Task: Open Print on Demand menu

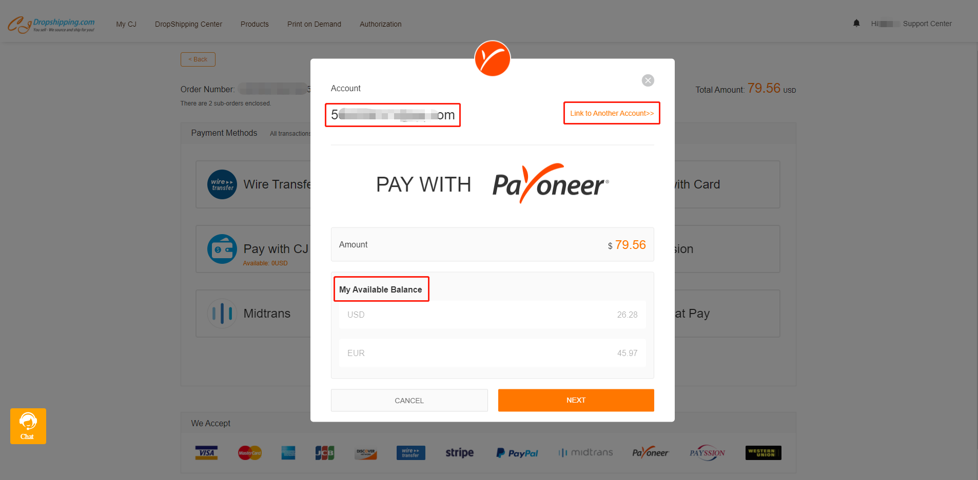Action: (x=314, y=24)
